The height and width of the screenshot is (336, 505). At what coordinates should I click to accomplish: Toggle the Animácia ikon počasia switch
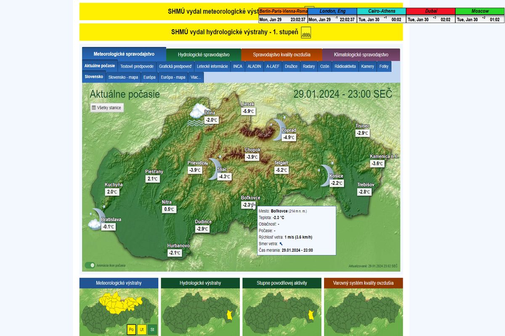90,265
